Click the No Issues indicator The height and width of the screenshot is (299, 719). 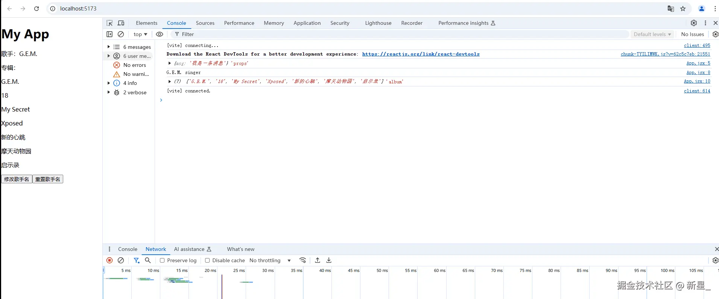pos(692,34)
